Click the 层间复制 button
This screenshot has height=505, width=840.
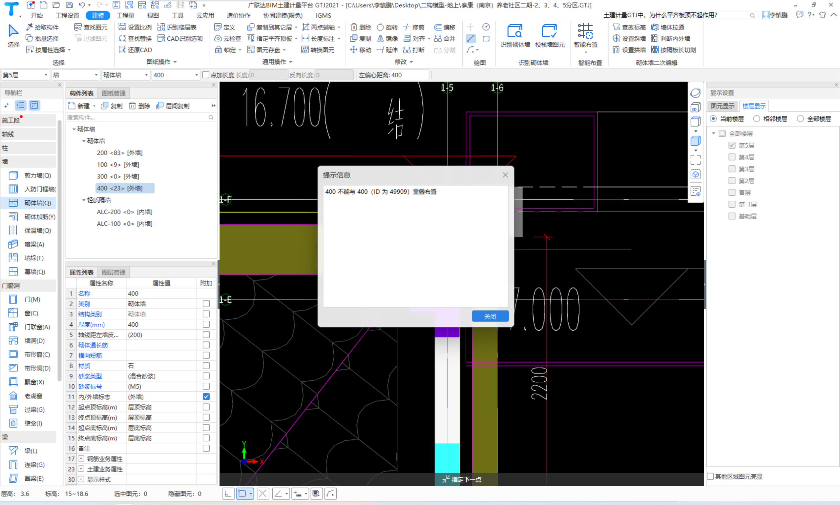pyautogui.click(x=173, y=106)
